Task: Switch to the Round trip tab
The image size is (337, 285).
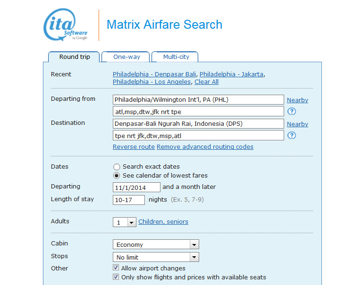Action: tap(75, 57)
